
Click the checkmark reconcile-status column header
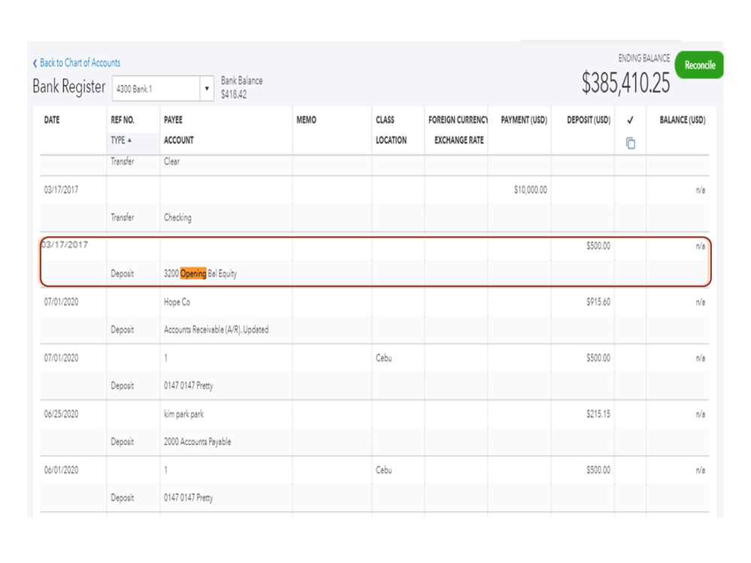coord(630,120)
